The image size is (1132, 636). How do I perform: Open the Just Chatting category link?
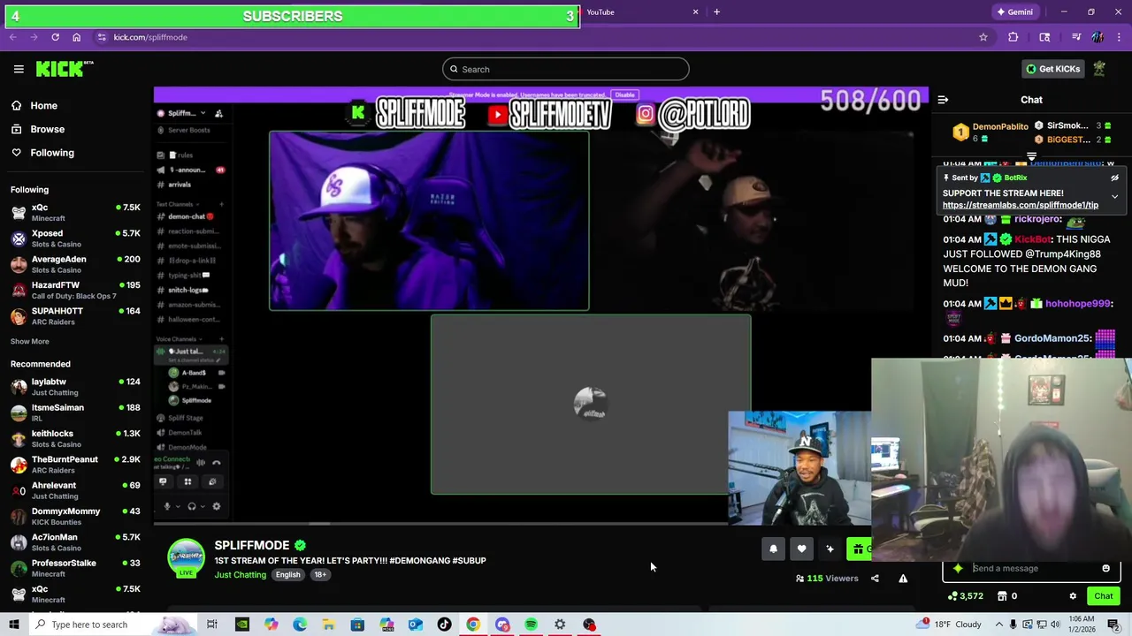tap(240, 575)
